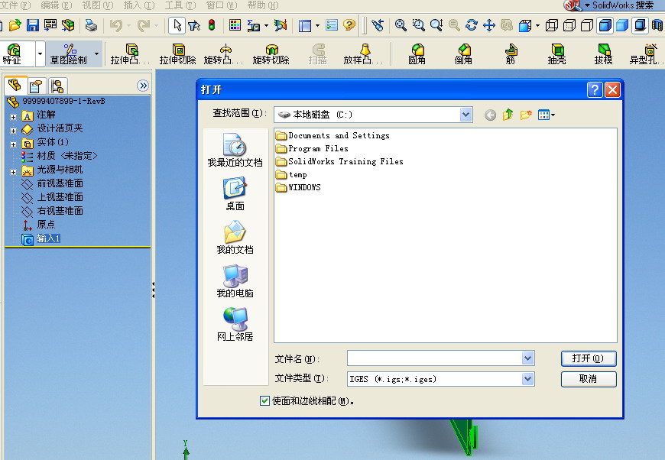The image size is (665, 460).
Task: Click the 拉伸切除 extrude cut tool
Action: tap(177, 54)
